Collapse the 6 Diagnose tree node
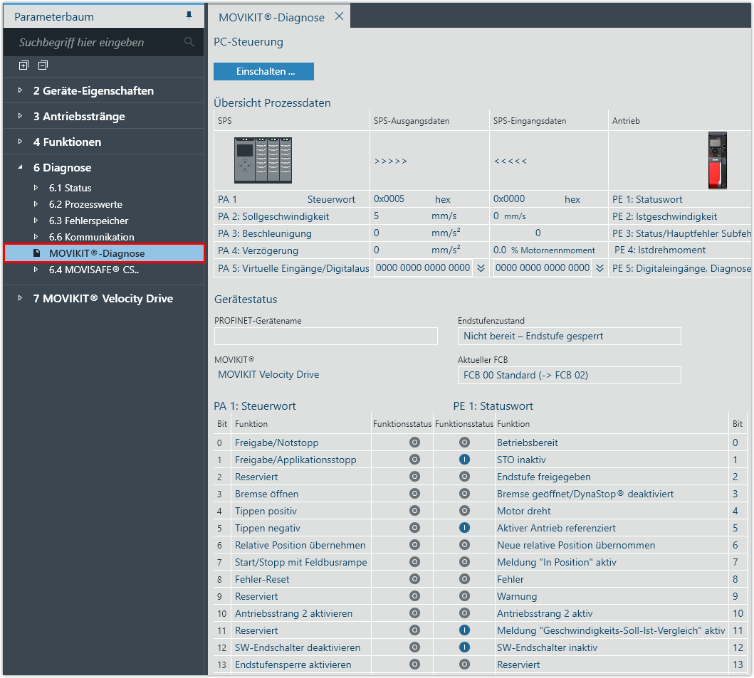Viewport: 754px width, 678px height. click(x=20, y=168)
